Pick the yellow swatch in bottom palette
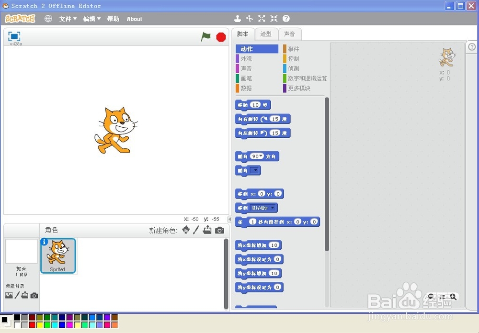The image size is (479, 333). point(39,324)
